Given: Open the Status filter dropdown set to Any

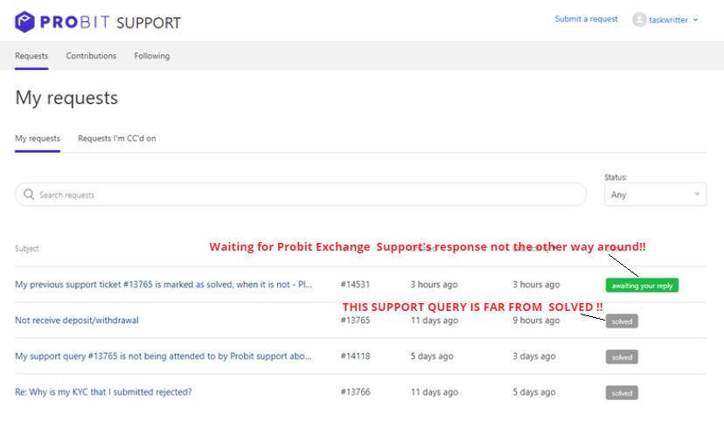Looking at the screenshot, I should [655, 195].
